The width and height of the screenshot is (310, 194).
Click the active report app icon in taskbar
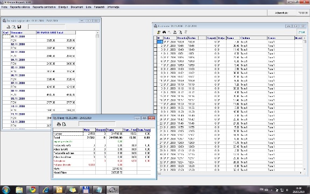(112, 190)
